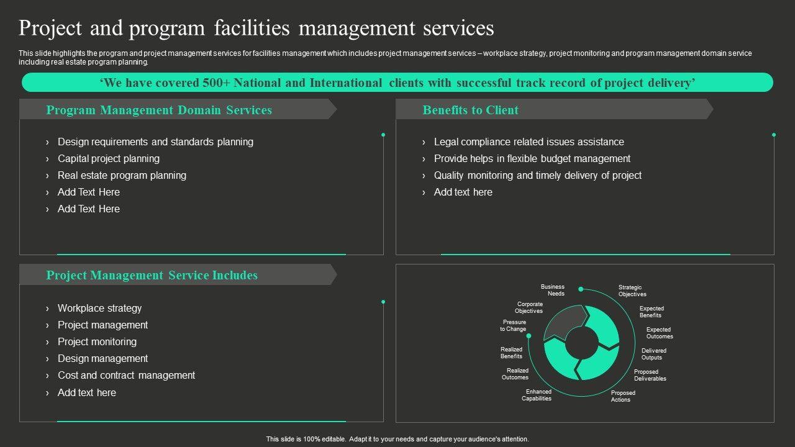Screen dimensions: 795x447
Task: Click the 'Realized Benefits' diagram label
Action: 511,353
